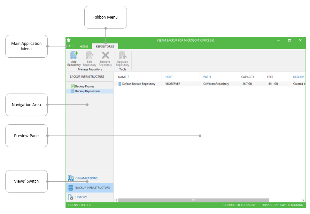This screenshot has width=310, height=214.
Task: Click the Organizations buildings icon
Action: 71,178
